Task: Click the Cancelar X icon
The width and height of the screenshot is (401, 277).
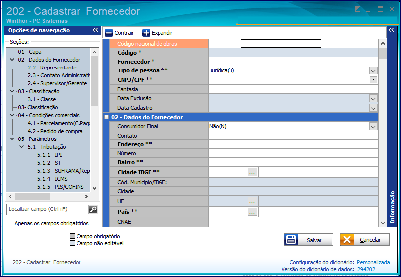Action: coord(347,240)
